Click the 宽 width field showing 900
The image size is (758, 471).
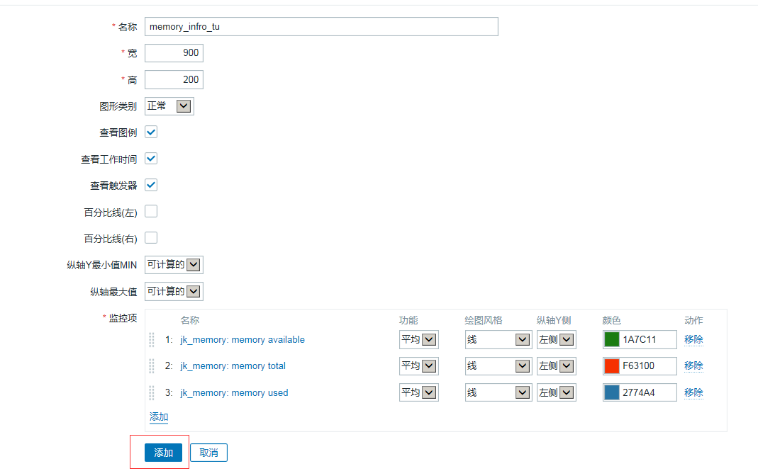(174, 53)
